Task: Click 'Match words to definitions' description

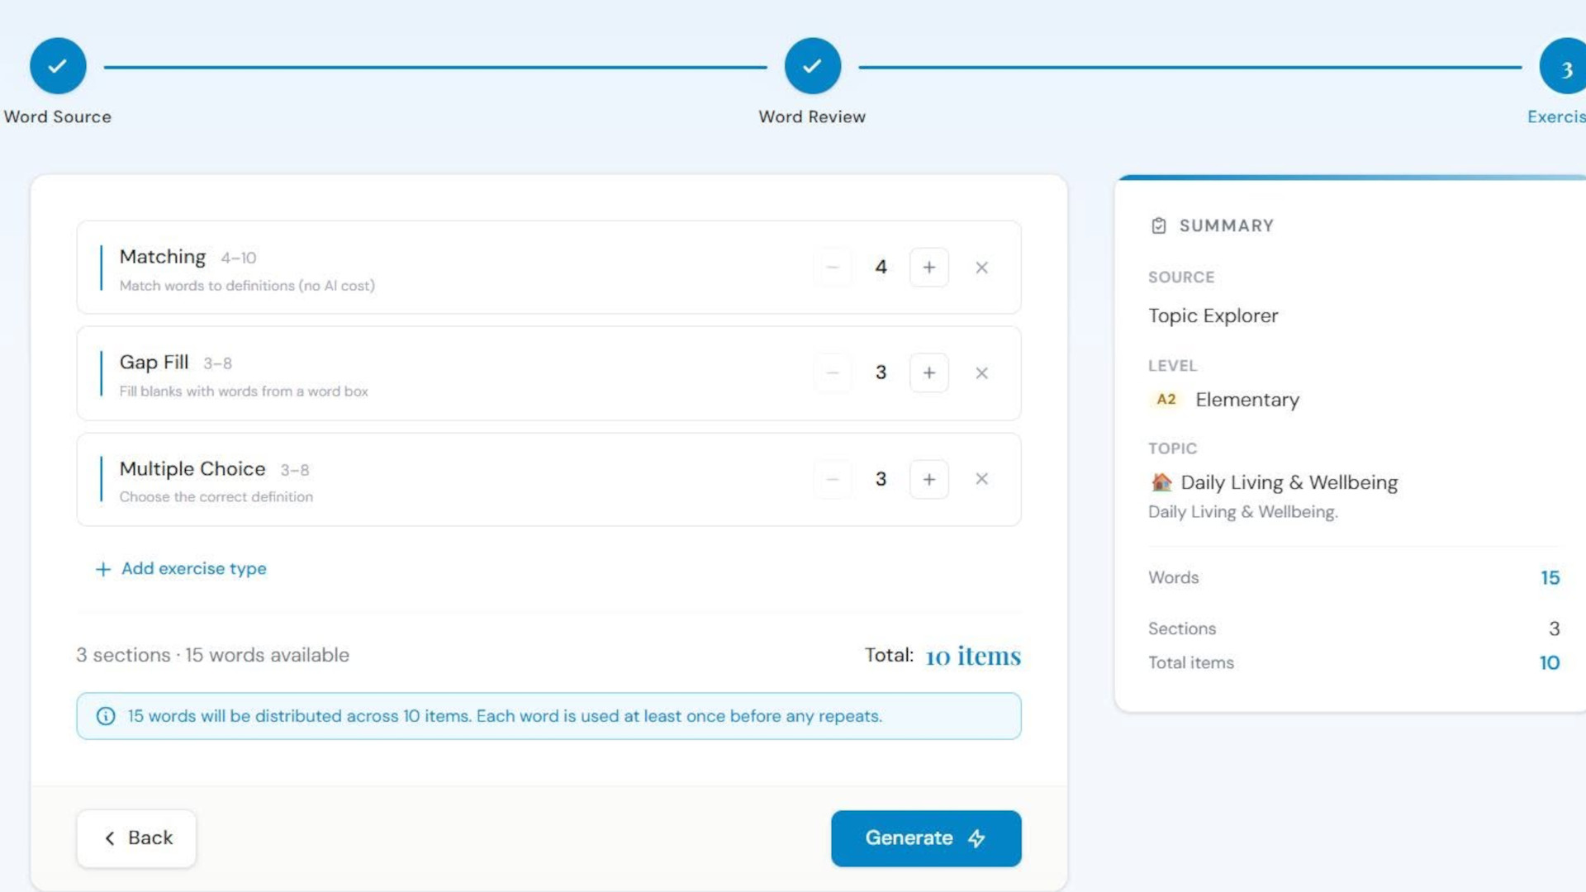Action: click(x=247, y=286)
